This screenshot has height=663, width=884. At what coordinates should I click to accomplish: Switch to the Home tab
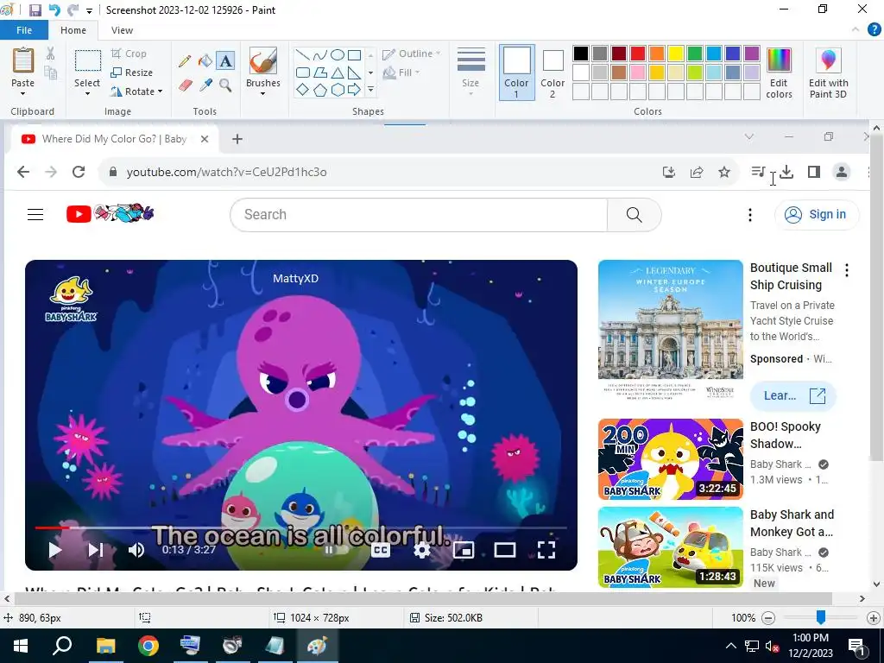click(x=73, y=30)
